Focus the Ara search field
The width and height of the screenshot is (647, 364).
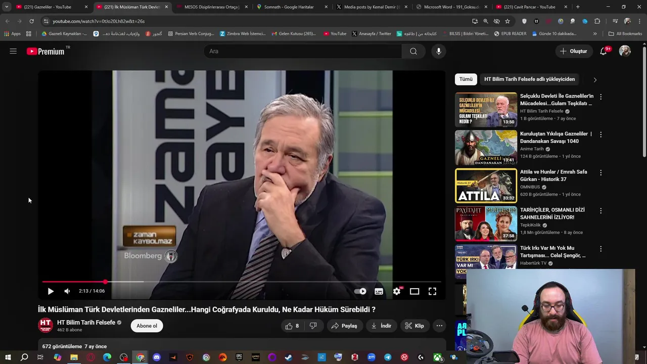[303, 51]
